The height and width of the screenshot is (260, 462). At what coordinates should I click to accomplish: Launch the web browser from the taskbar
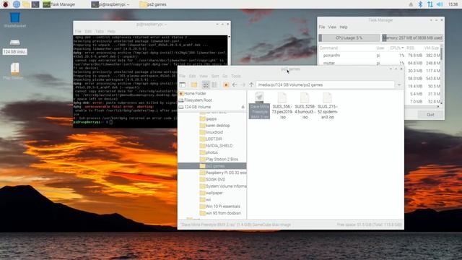(x=17, y=4)
